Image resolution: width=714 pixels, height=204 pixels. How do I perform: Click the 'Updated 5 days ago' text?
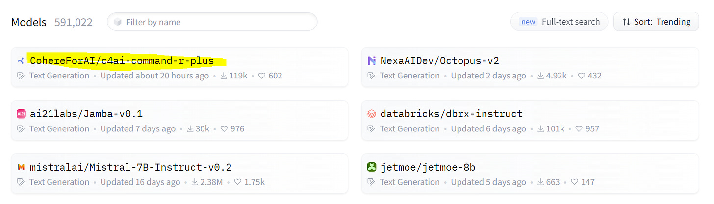click(x=488, y=182)
